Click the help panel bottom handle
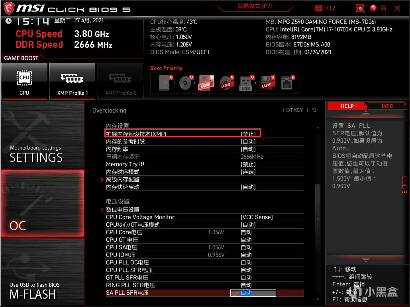Image resolution: width=410 pixels, height=307 pixels. 365,259
